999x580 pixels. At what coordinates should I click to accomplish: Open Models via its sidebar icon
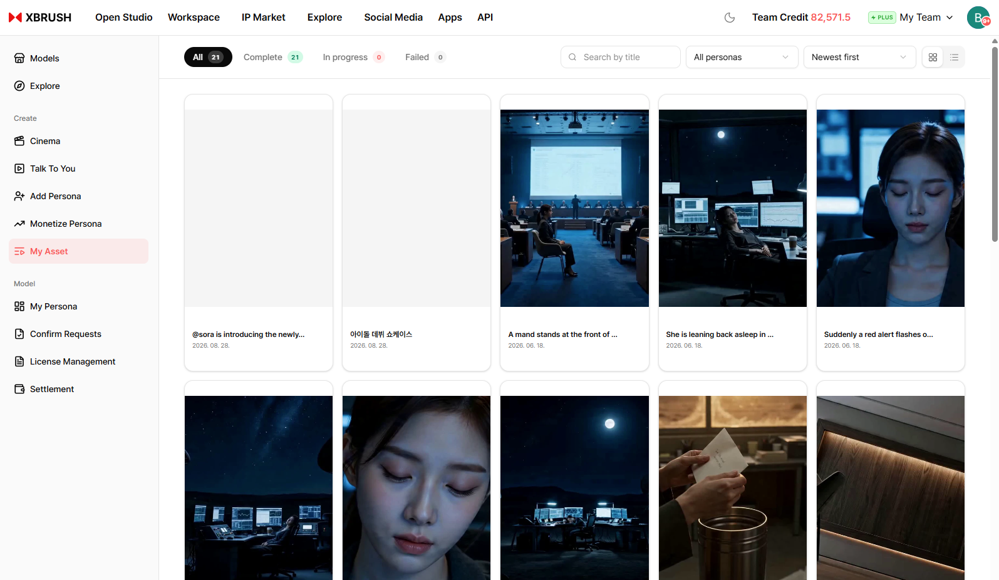tap(19, 58)
